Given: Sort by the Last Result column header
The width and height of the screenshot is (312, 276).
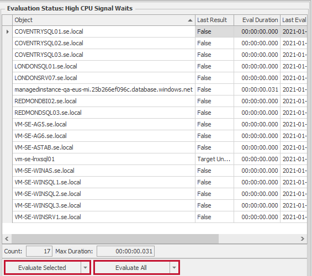Looking at the screenshot, I should pyautogui.click(x=214, y=20).
